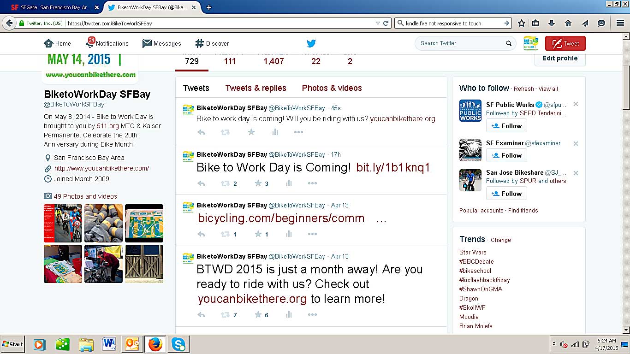630x354 pixels.
Task: Open More options on bicycling.com tweet
Action: pyautogui.click(x=312, y=234)
